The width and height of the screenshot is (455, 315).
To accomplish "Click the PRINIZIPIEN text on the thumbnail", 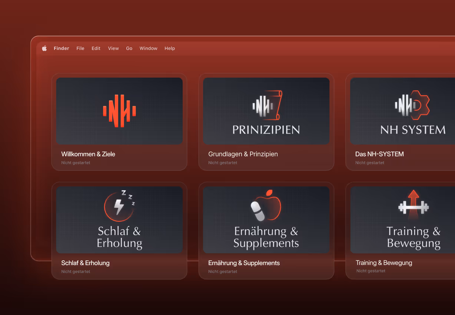I will 266,130.
